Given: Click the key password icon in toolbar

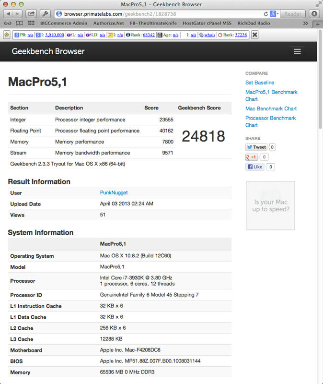Looking at the screenshot, I should click(x=45, y=14).
